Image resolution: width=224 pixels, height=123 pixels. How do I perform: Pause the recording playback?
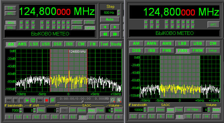click(21, 100)
